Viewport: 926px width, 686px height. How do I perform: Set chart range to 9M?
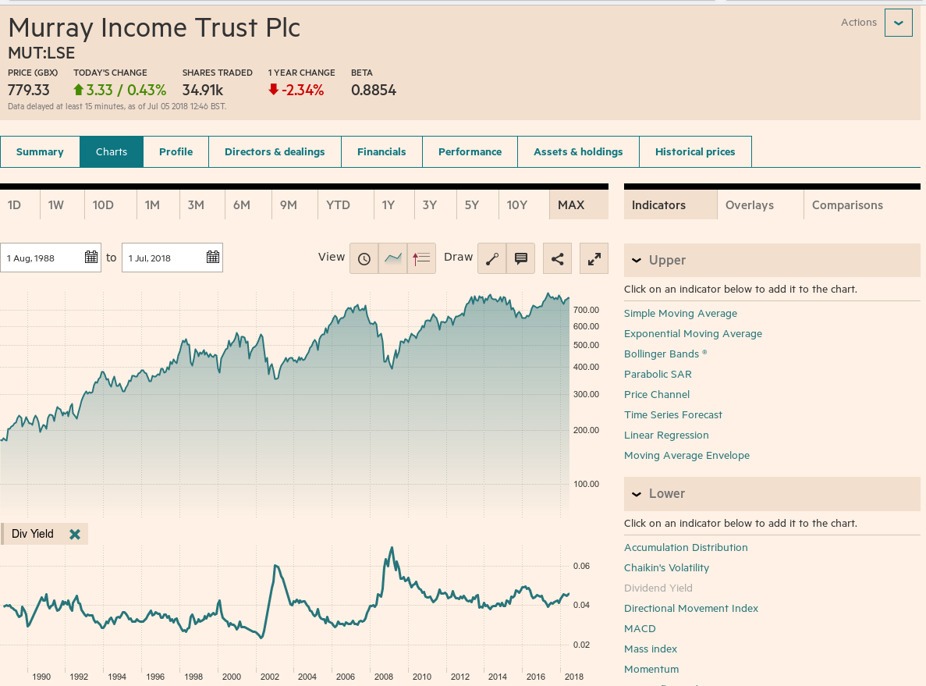click(x=288, y=205)
